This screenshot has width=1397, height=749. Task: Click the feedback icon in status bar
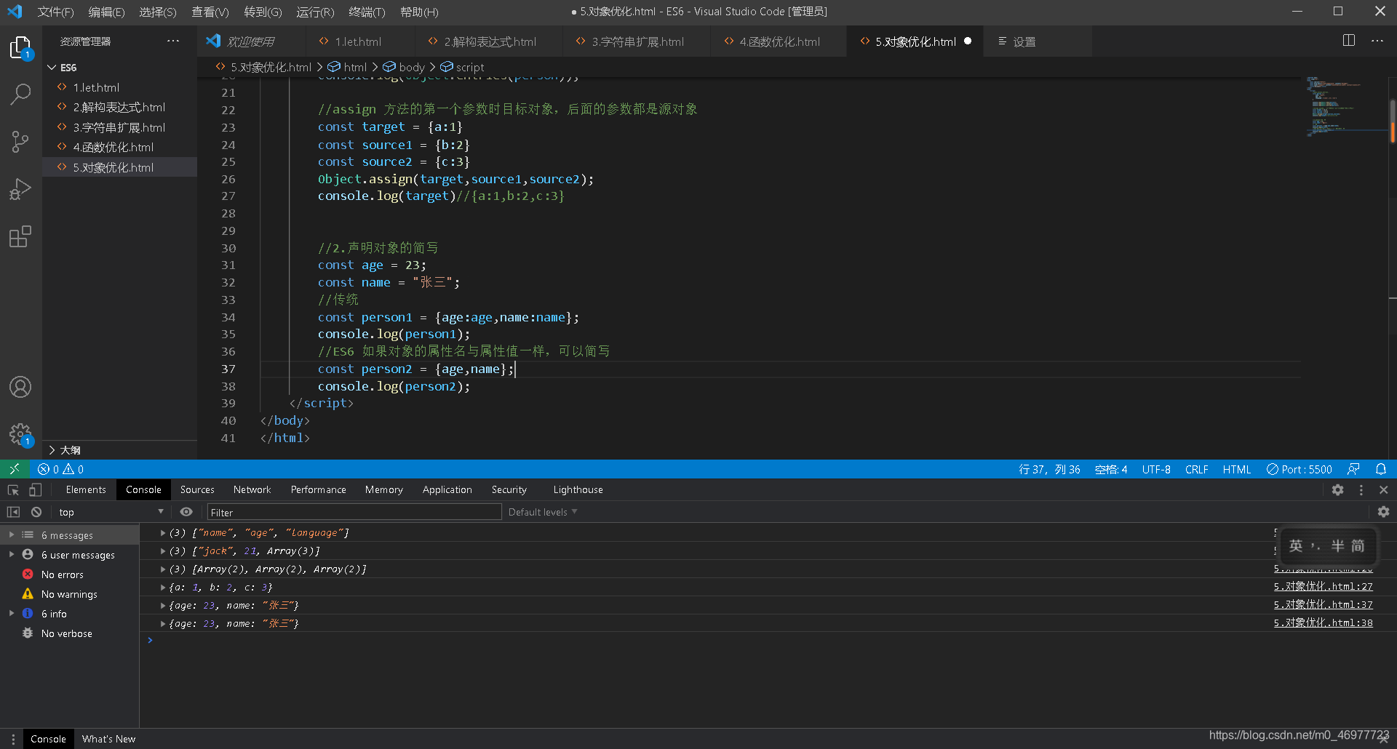1353,469
